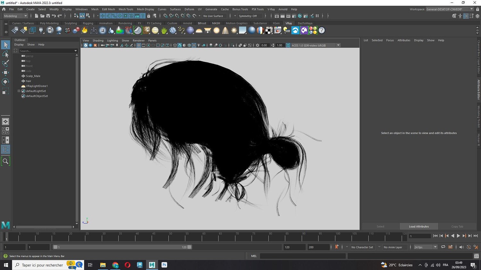Viewport: 481px width, 270px height.
Task: Open the Script Editor icon
Action: (x=477, y=256)
